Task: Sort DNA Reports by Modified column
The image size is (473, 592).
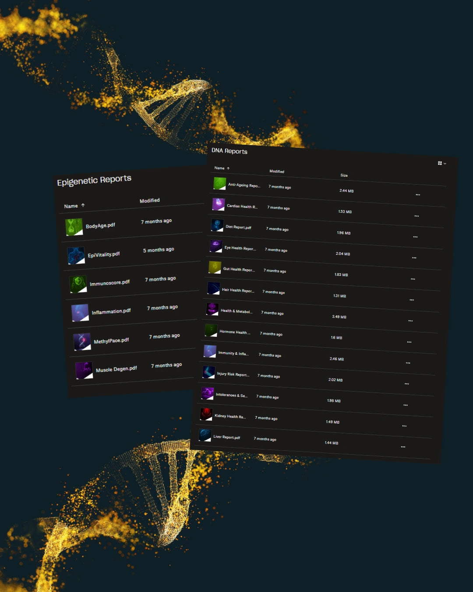Action: click(277, 171)
